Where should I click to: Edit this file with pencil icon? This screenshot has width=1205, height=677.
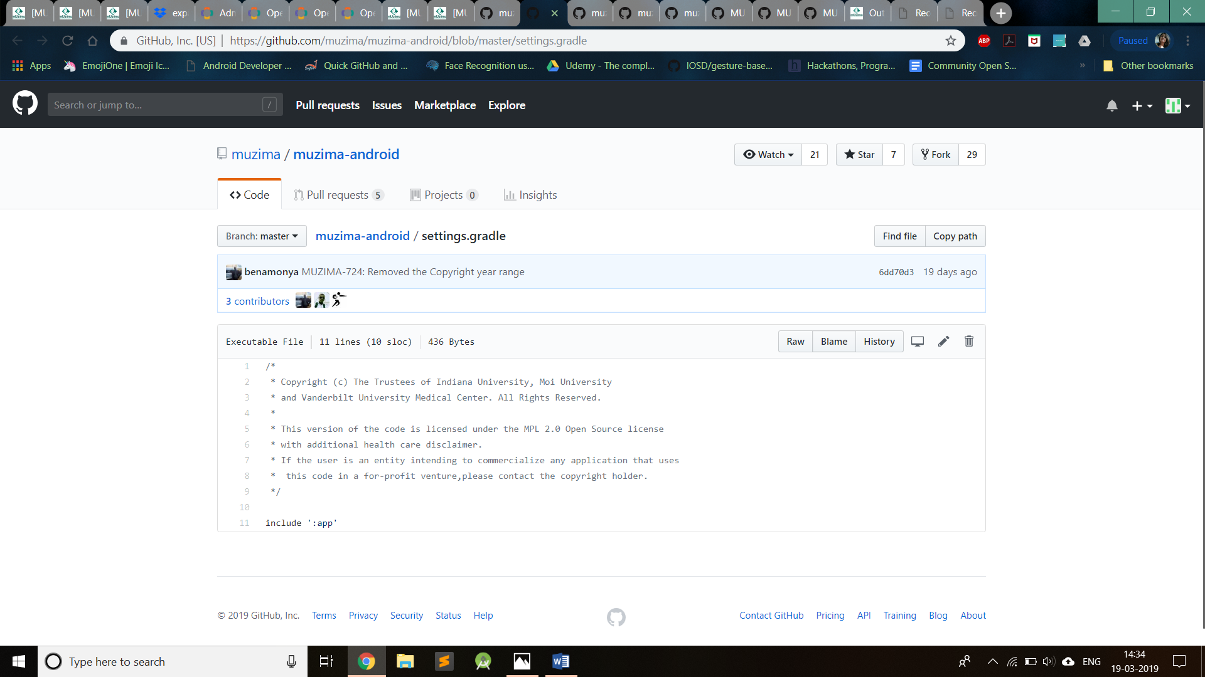pos(943,342)
